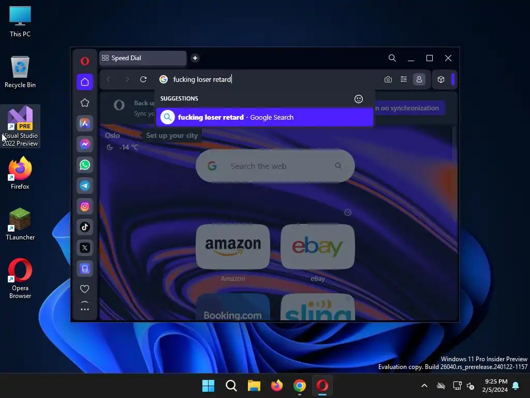This screenshot has height=398, width=530.
Task: Choose the Google Search suggestion row
Action: (264, 118)
